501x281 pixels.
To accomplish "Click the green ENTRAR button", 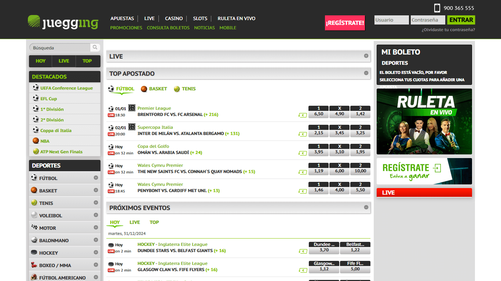I will coord(461,20).
